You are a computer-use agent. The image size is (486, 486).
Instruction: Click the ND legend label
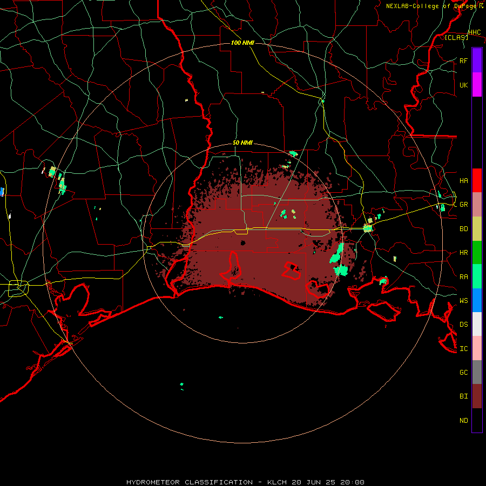(x=463, y=420)
